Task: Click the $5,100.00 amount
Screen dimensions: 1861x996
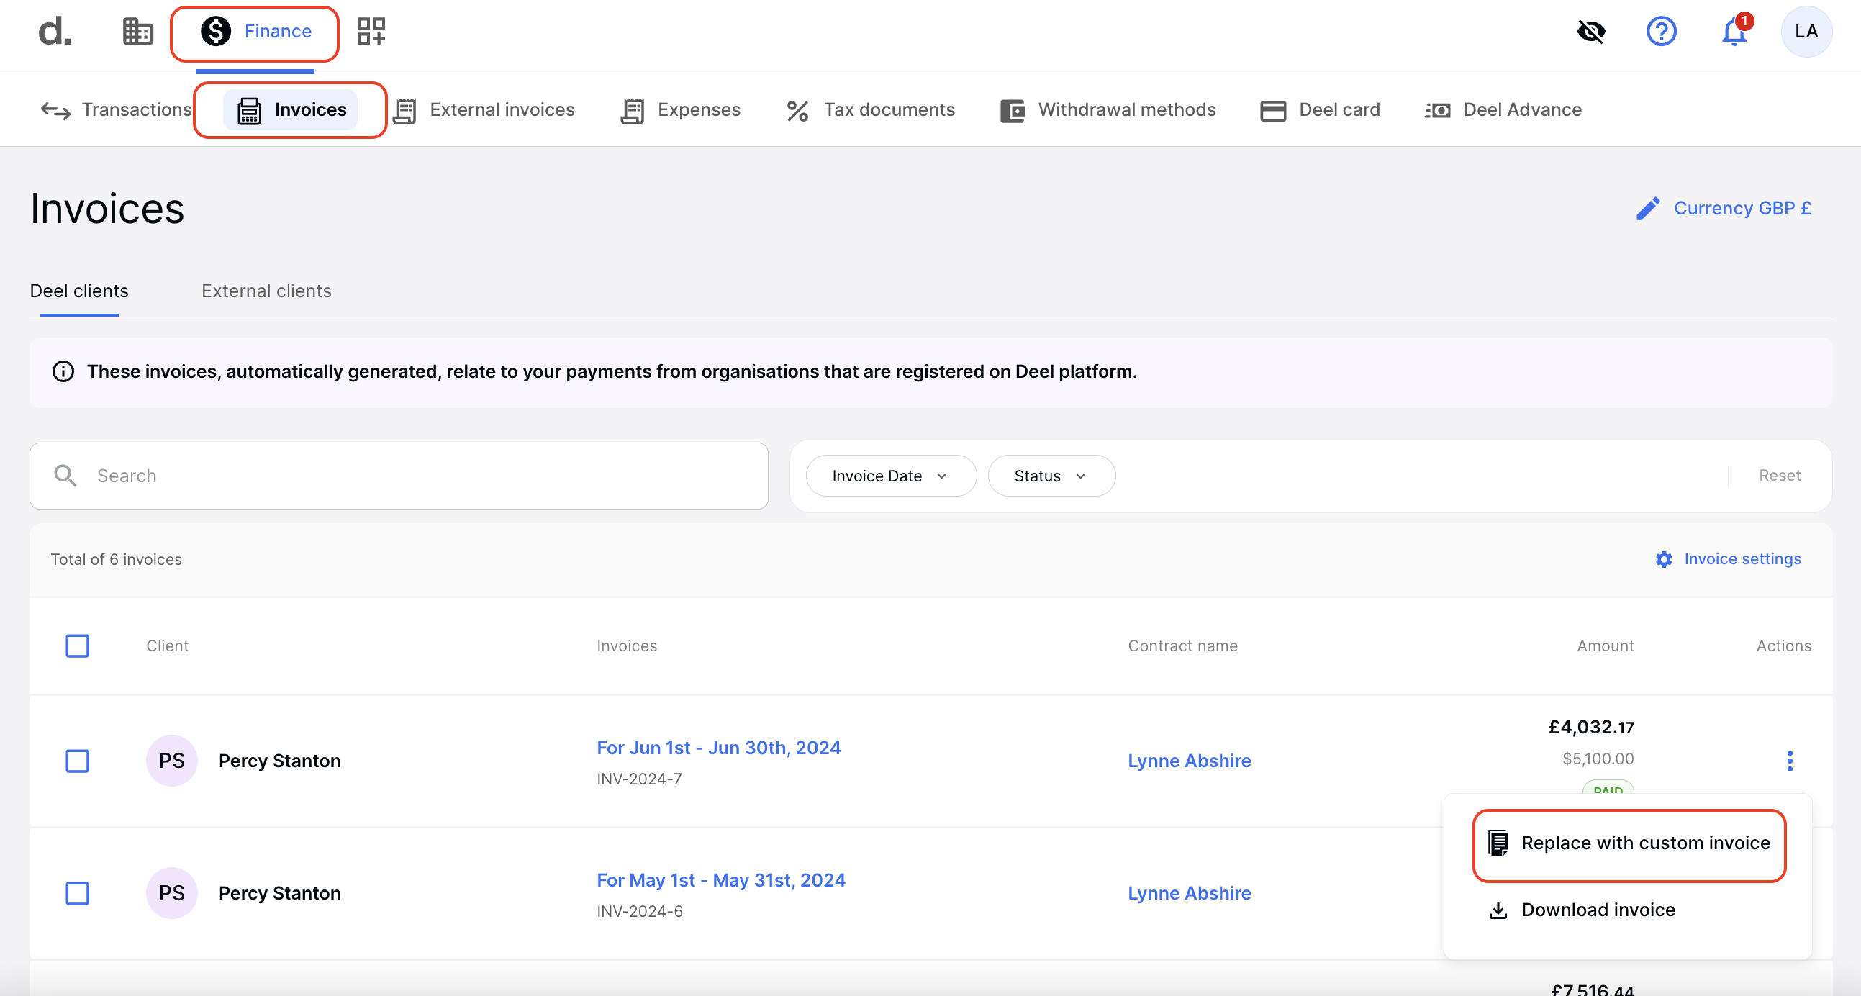Action: coord(1598,759)
